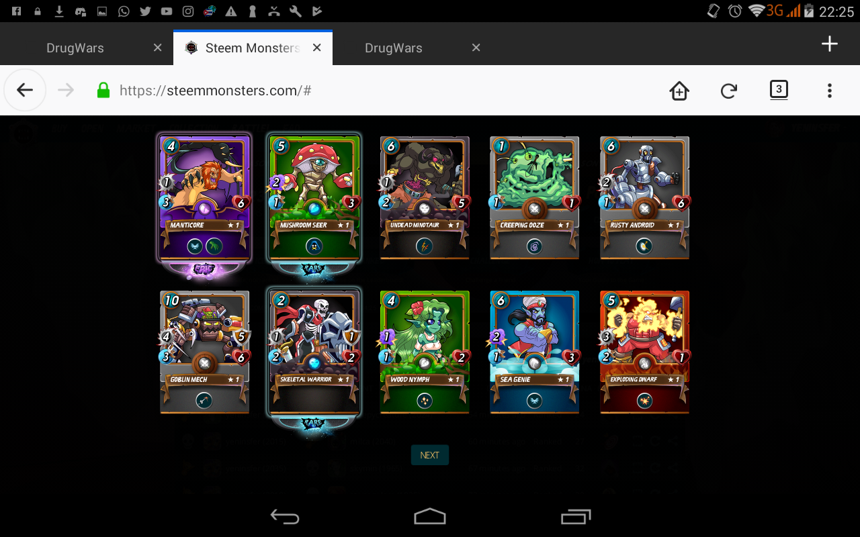Click the "MUSHROOM SEER" name label
Screen dimensions: 860x537
click(x=304, y=226)
